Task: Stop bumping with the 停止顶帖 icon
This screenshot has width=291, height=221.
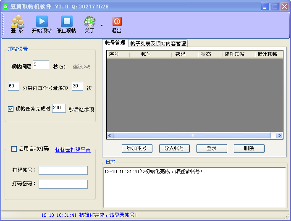Action: point(67,21)
